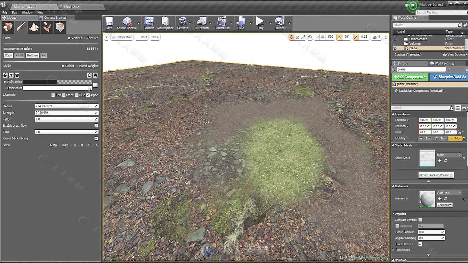The height and width of the screenshot is (263, 468).
Task: Toggle grid snapping icon next to 500
Action: coord(322,37)
